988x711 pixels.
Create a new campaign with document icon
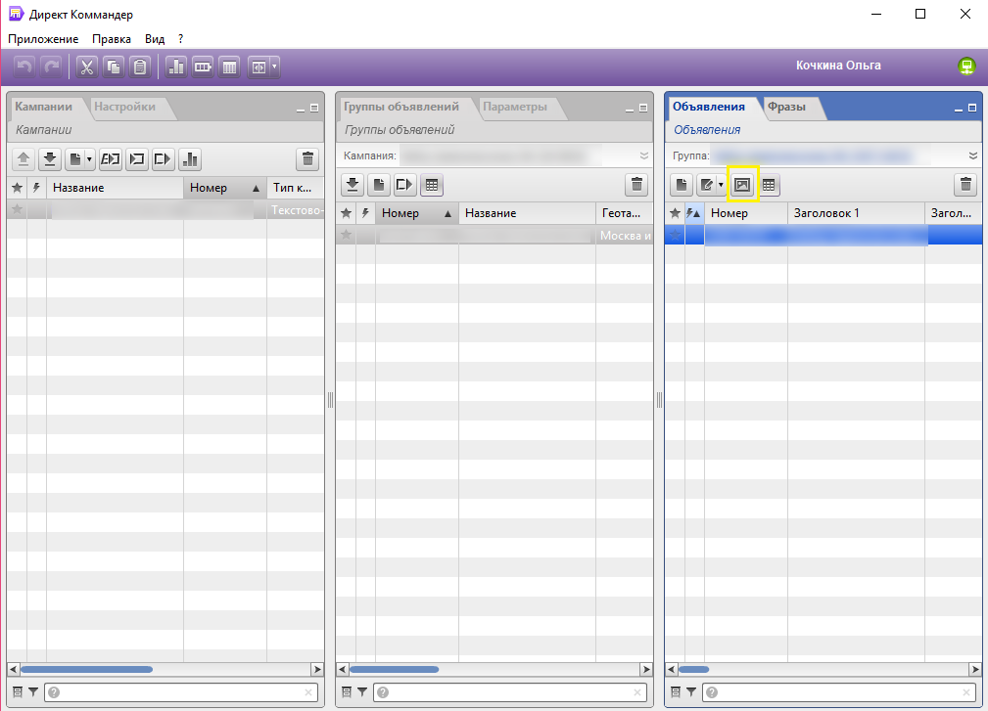coord(75,159)
